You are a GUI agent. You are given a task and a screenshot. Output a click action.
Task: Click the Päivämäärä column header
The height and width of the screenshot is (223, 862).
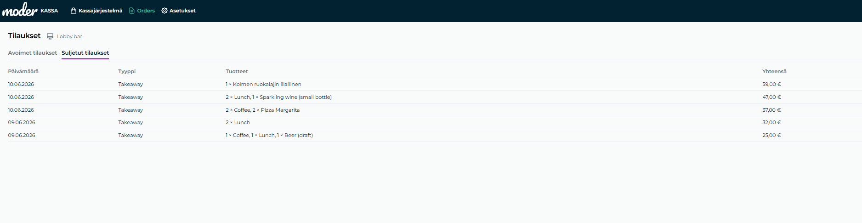tap(23, 71)
